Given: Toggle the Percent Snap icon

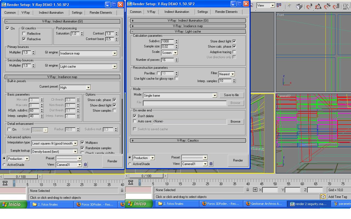Looking at the screenshot, I should click(x=327, y=6).
